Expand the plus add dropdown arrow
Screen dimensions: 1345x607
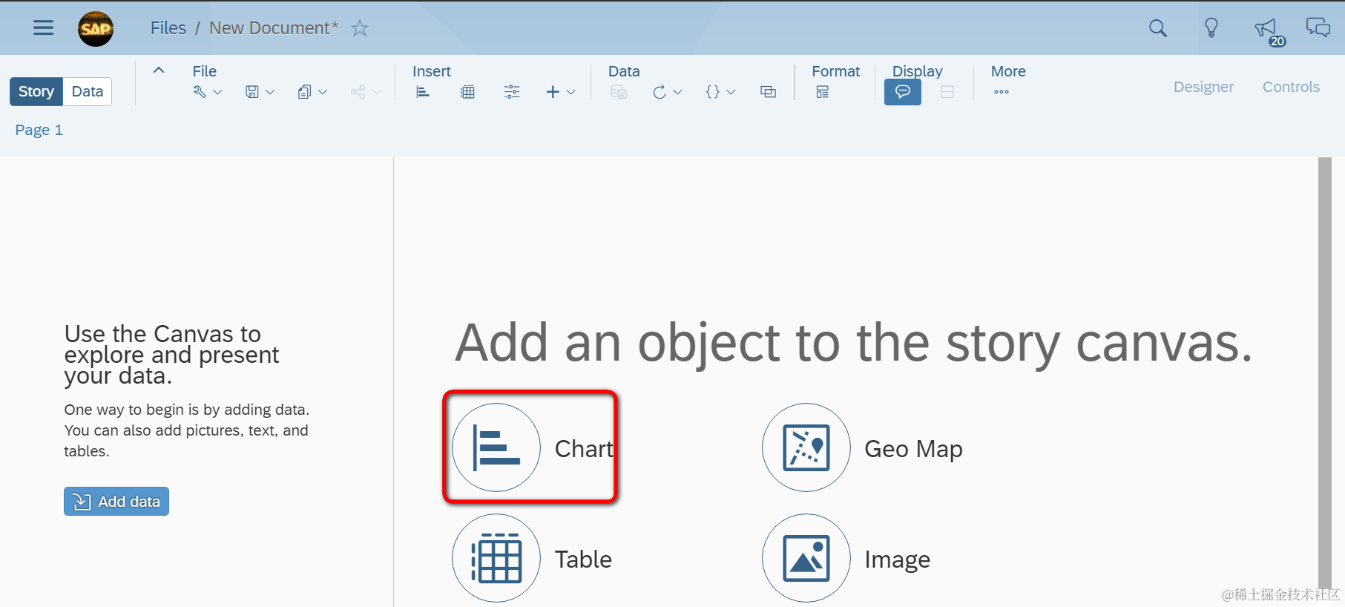[x=570, y=92]
